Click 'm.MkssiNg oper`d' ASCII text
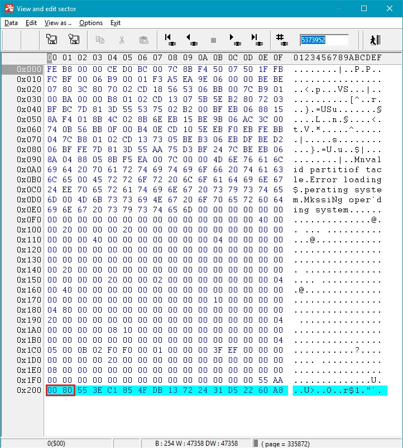This screenshot has height=448, width=403. point(337,199)
